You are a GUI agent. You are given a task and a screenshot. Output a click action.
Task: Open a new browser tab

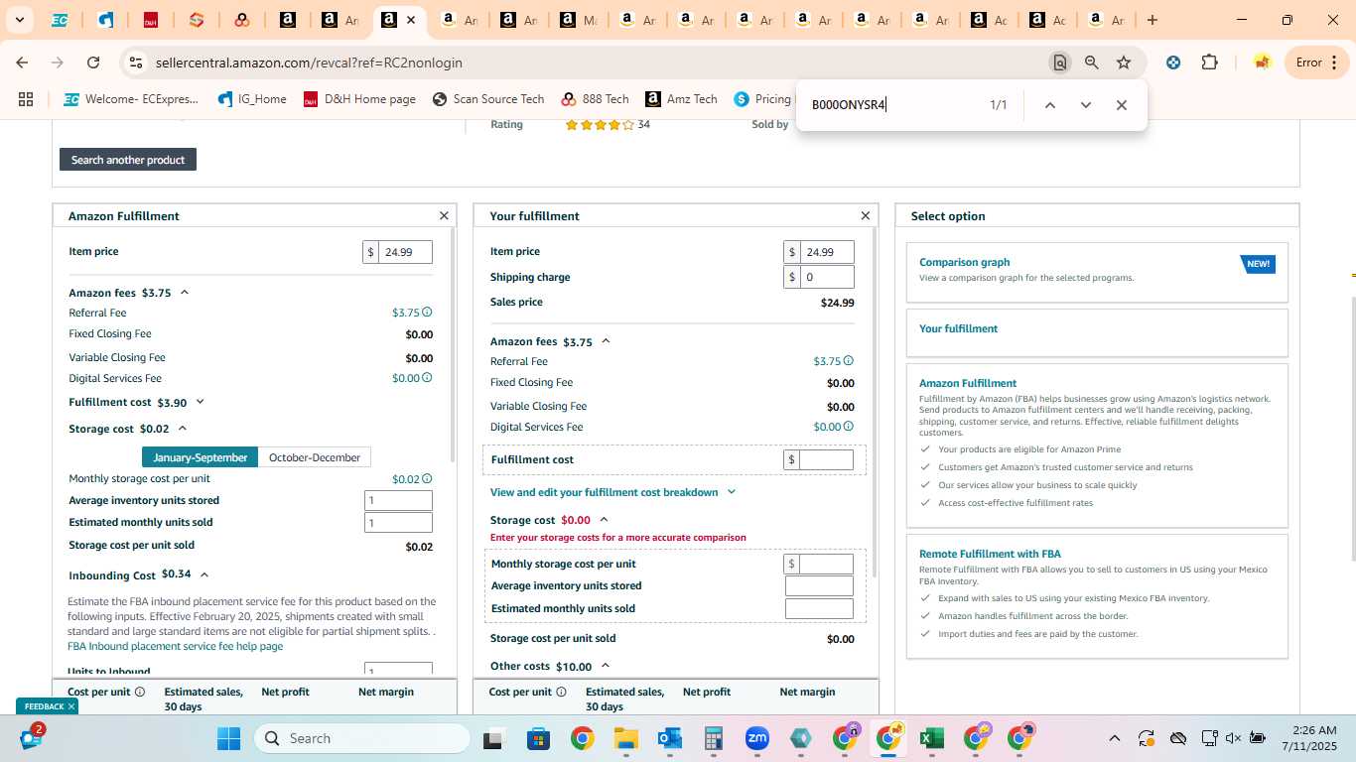point(1152,20)
